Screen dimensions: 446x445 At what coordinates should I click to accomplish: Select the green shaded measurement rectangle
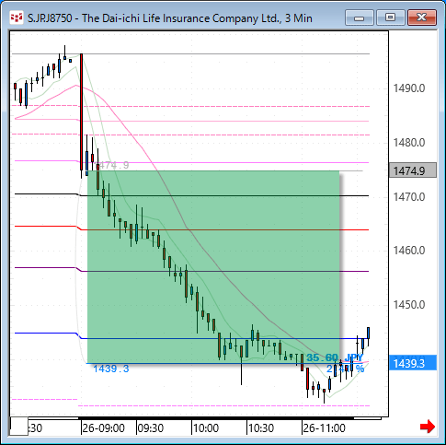coord(213,267)
